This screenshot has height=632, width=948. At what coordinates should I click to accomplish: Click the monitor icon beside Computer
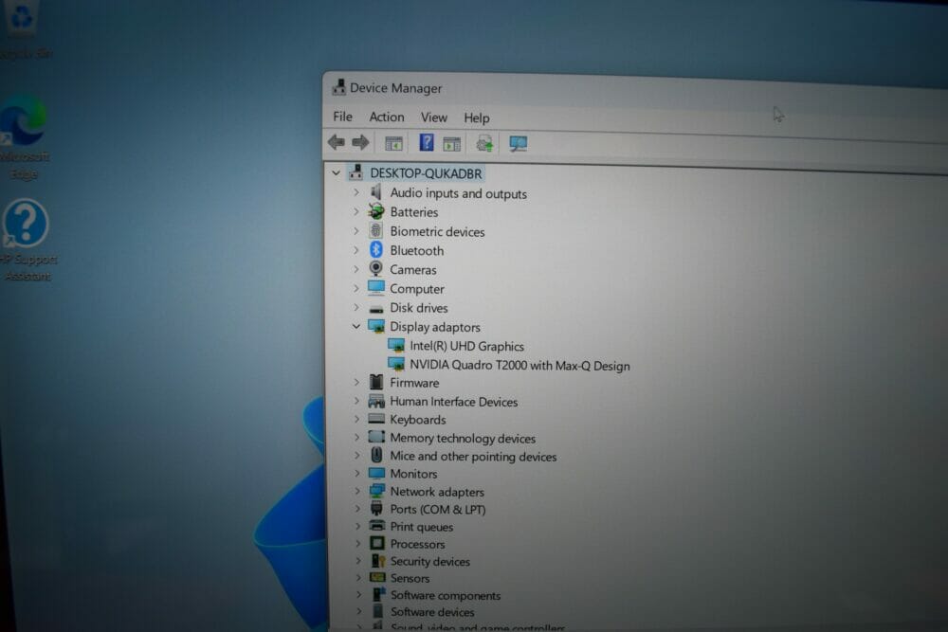click(x=376, y=287)
